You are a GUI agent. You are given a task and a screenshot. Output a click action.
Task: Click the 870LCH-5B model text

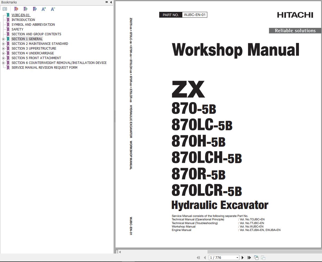coord(207,158)
